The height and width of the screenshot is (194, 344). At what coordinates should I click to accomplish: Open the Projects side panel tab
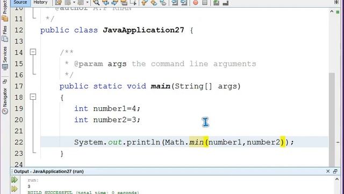(5, 11)
